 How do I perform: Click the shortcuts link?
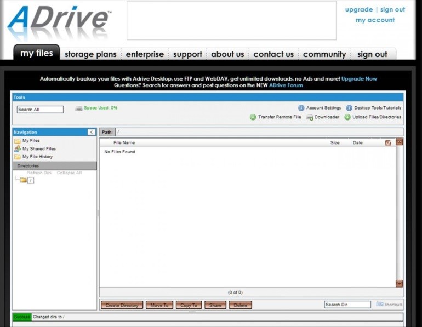[x=393, y=305]
